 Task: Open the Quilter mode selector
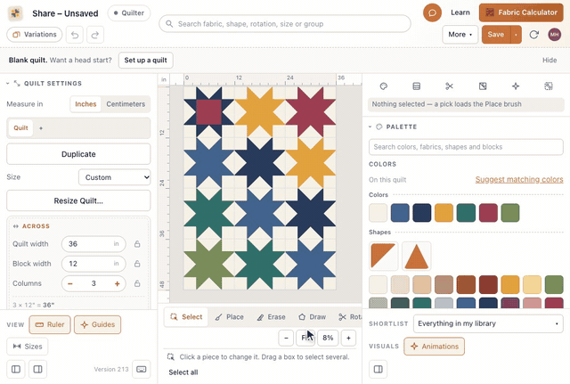click(x=128, y=12)
